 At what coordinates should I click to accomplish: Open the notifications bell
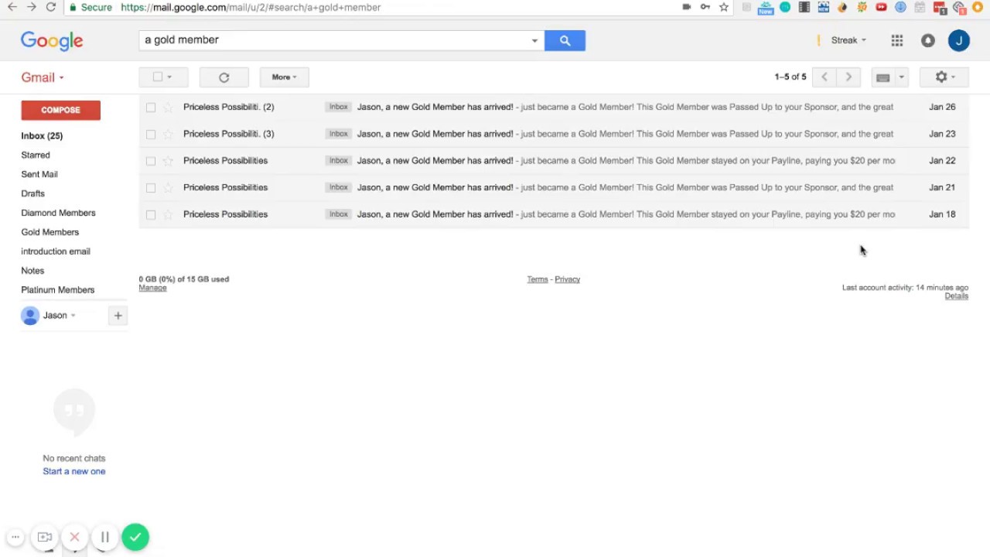(928, 40)
